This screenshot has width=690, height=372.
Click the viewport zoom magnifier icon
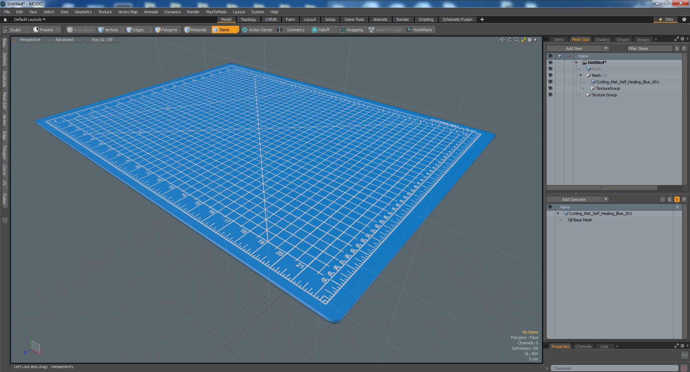(x=517, y=40)
